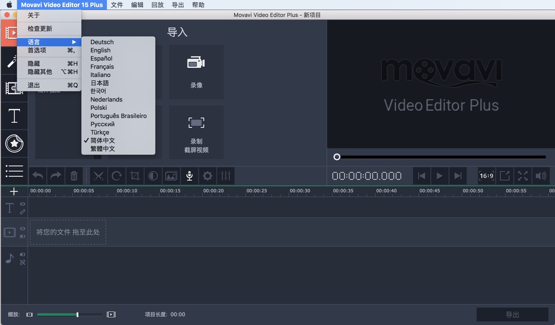Select the Crop tool
This screenshot has height=325, width=555.
135,175
